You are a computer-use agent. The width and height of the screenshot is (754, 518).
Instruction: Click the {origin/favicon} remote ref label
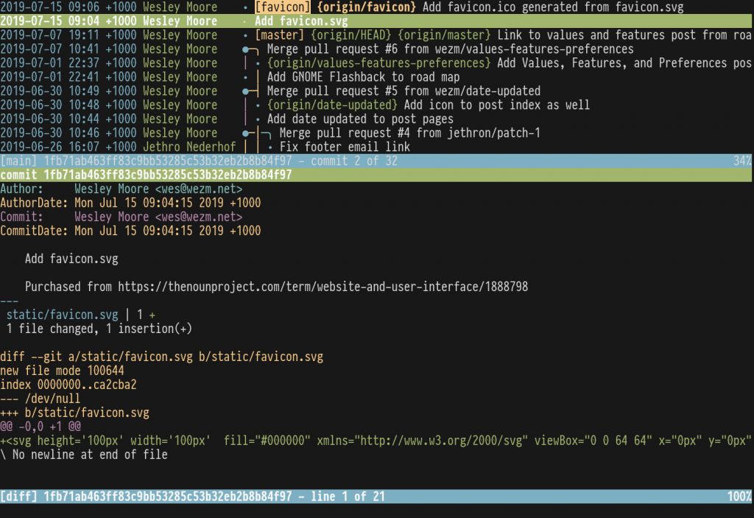(366, 7)
